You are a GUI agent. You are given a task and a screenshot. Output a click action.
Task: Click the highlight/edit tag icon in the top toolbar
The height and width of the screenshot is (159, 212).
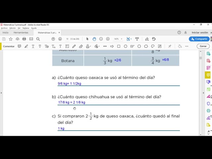154,39
